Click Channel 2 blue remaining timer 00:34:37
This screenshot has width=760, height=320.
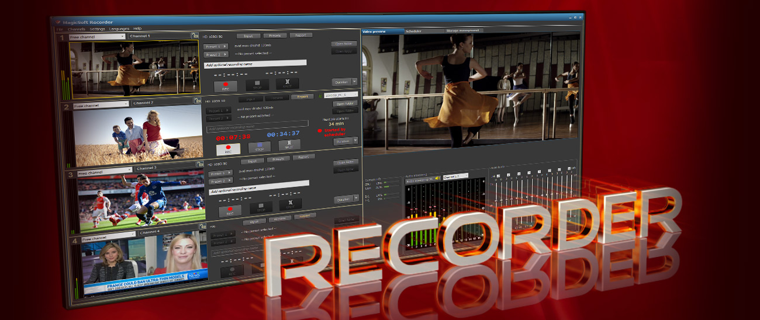point(284,134)
